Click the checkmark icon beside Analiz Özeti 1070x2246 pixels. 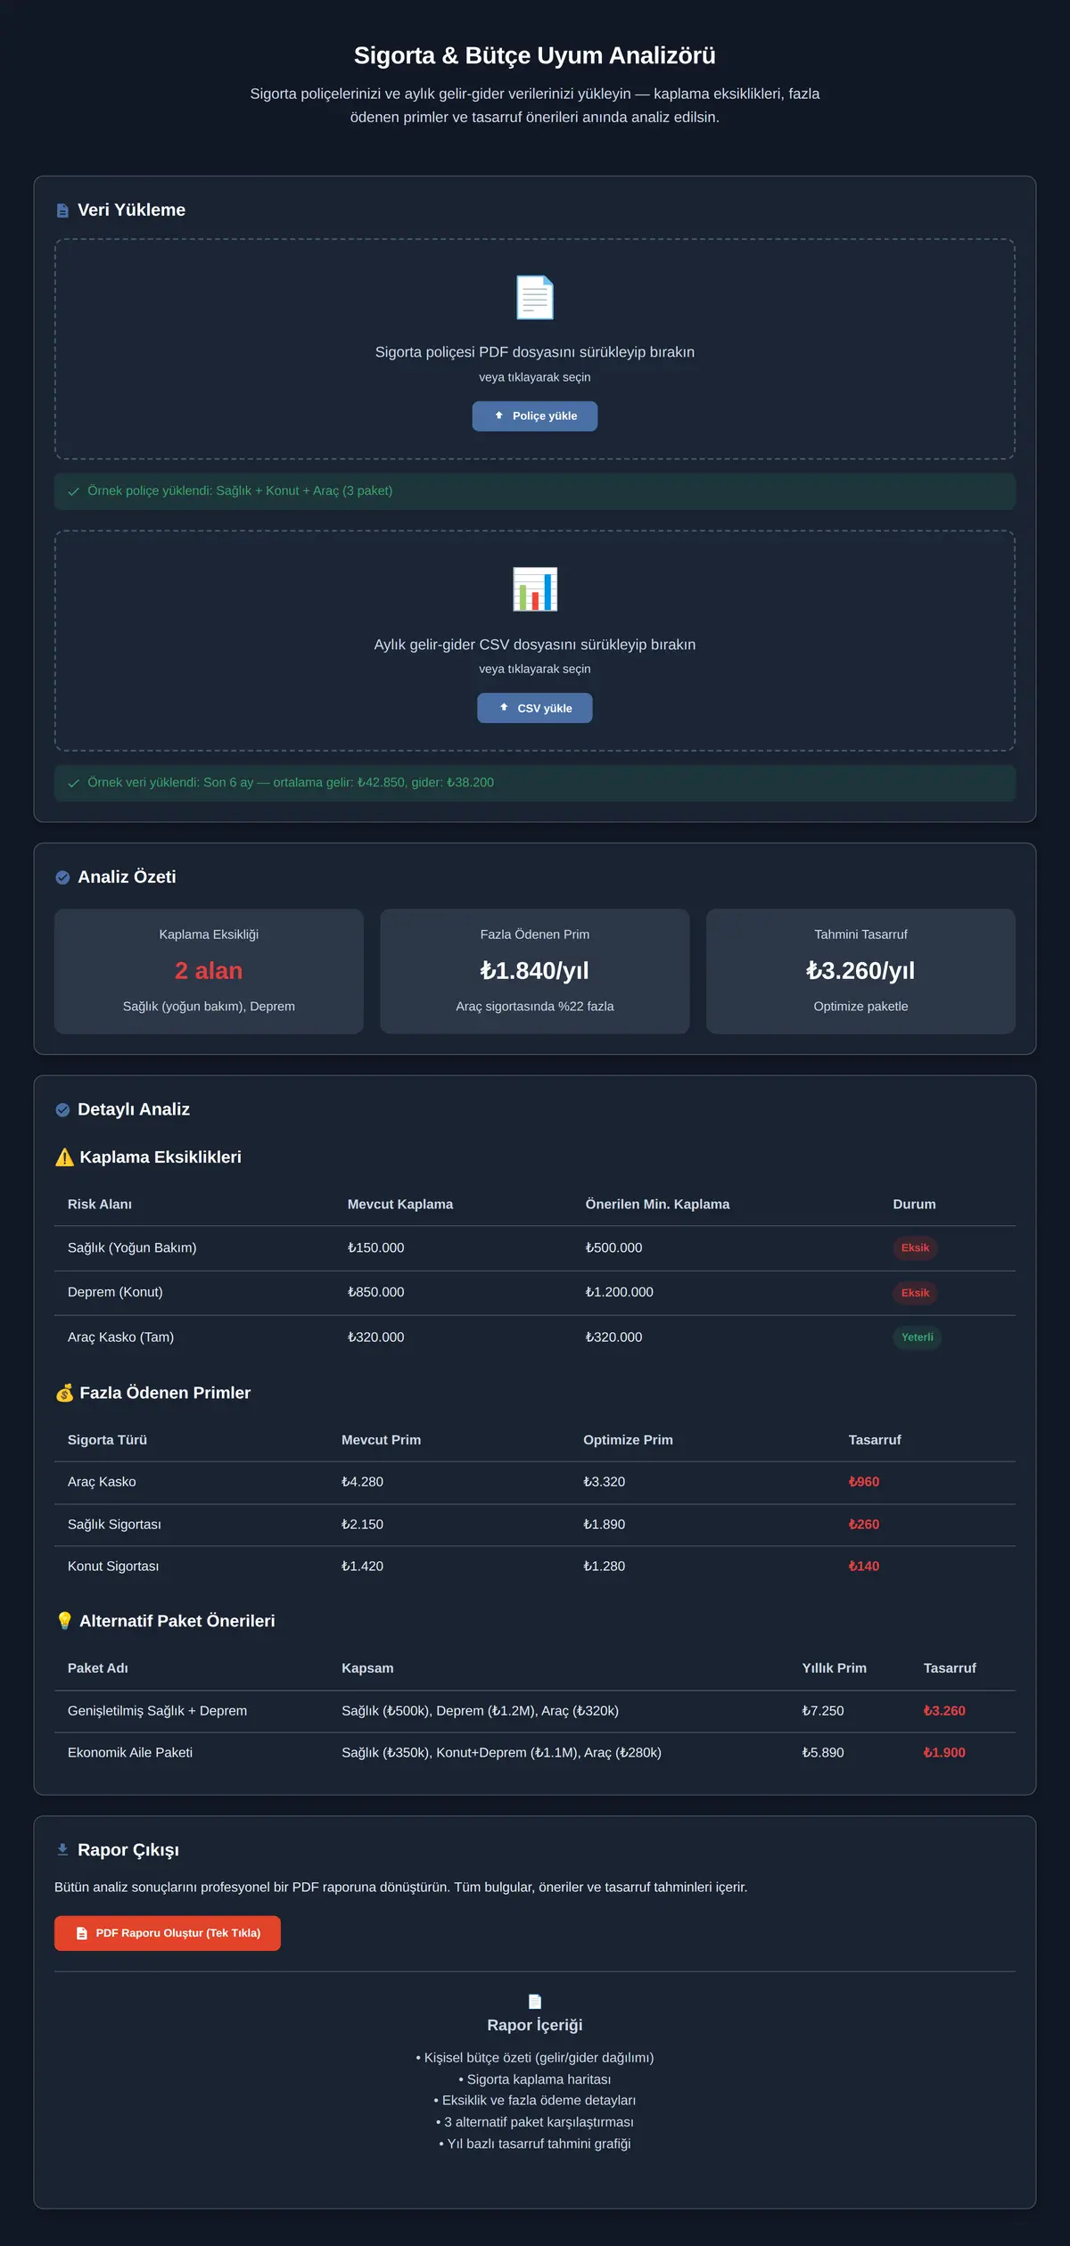[62, 877]
